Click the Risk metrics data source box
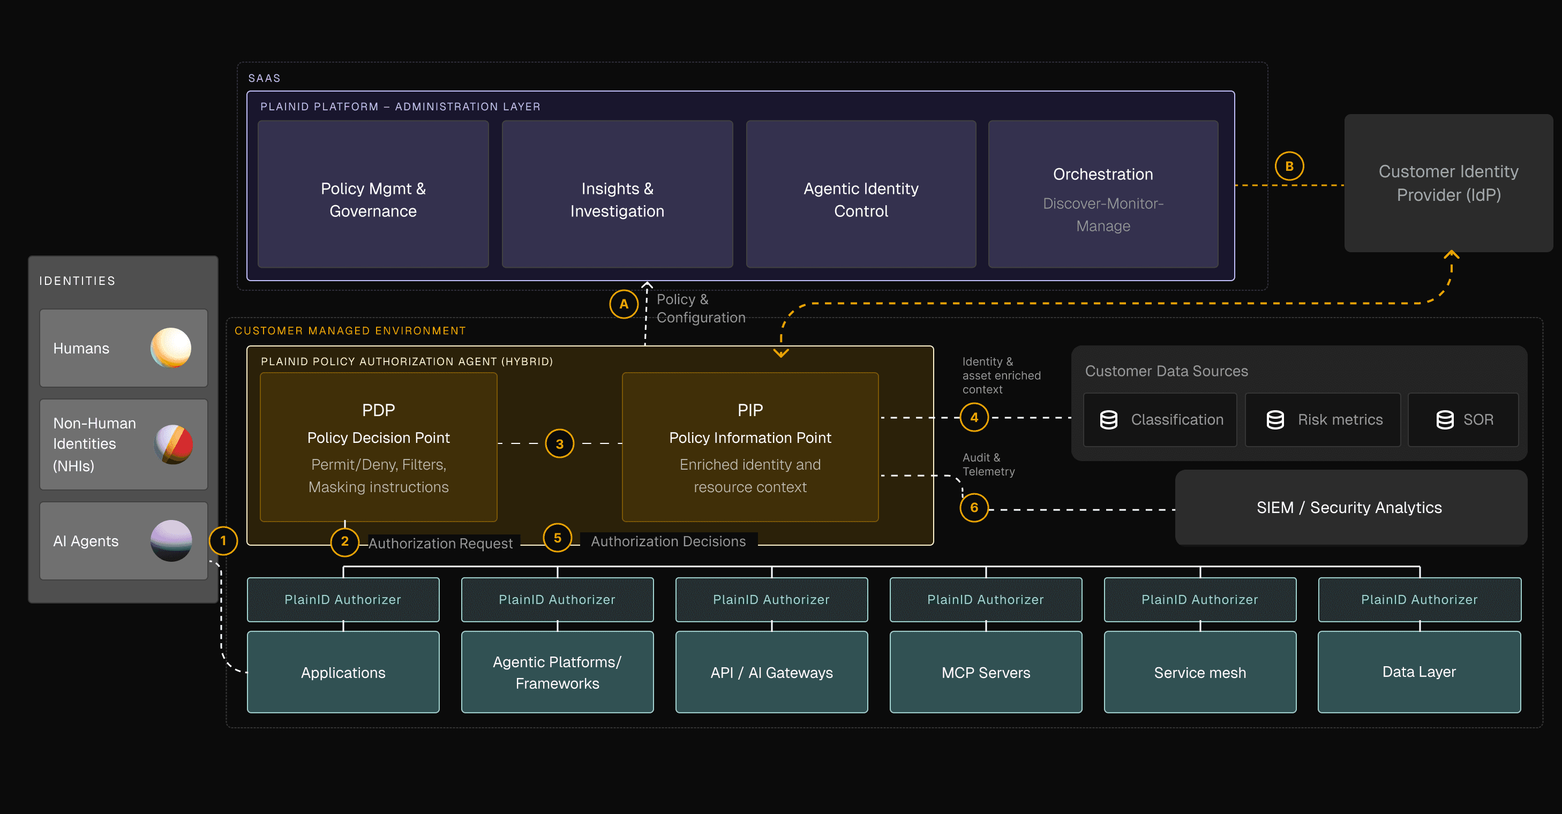1562x814 pixels. [1323, 420]
